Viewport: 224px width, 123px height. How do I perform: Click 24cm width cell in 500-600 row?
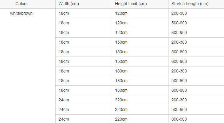click(64, 109)
